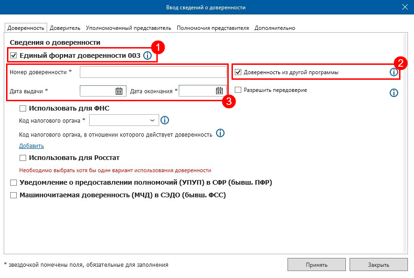Show info next to Код налогового органа dropdown
Image resolution: width=414 pixels, height=278 pixels.
(165, 120)
